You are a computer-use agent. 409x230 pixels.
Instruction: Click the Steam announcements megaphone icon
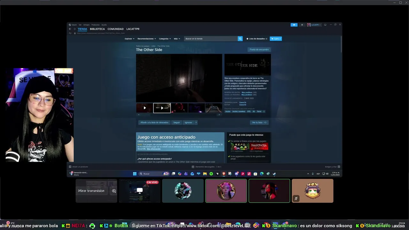pyautogui.click(x=294, y=25)
